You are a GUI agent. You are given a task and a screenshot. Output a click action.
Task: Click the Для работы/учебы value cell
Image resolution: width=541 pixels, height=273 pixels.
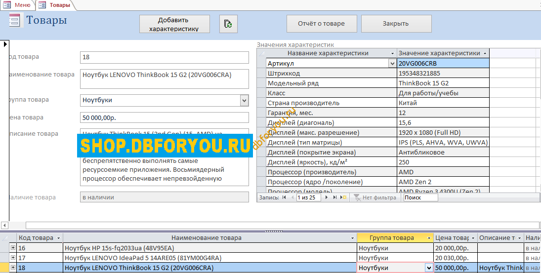tap(443, 93)
